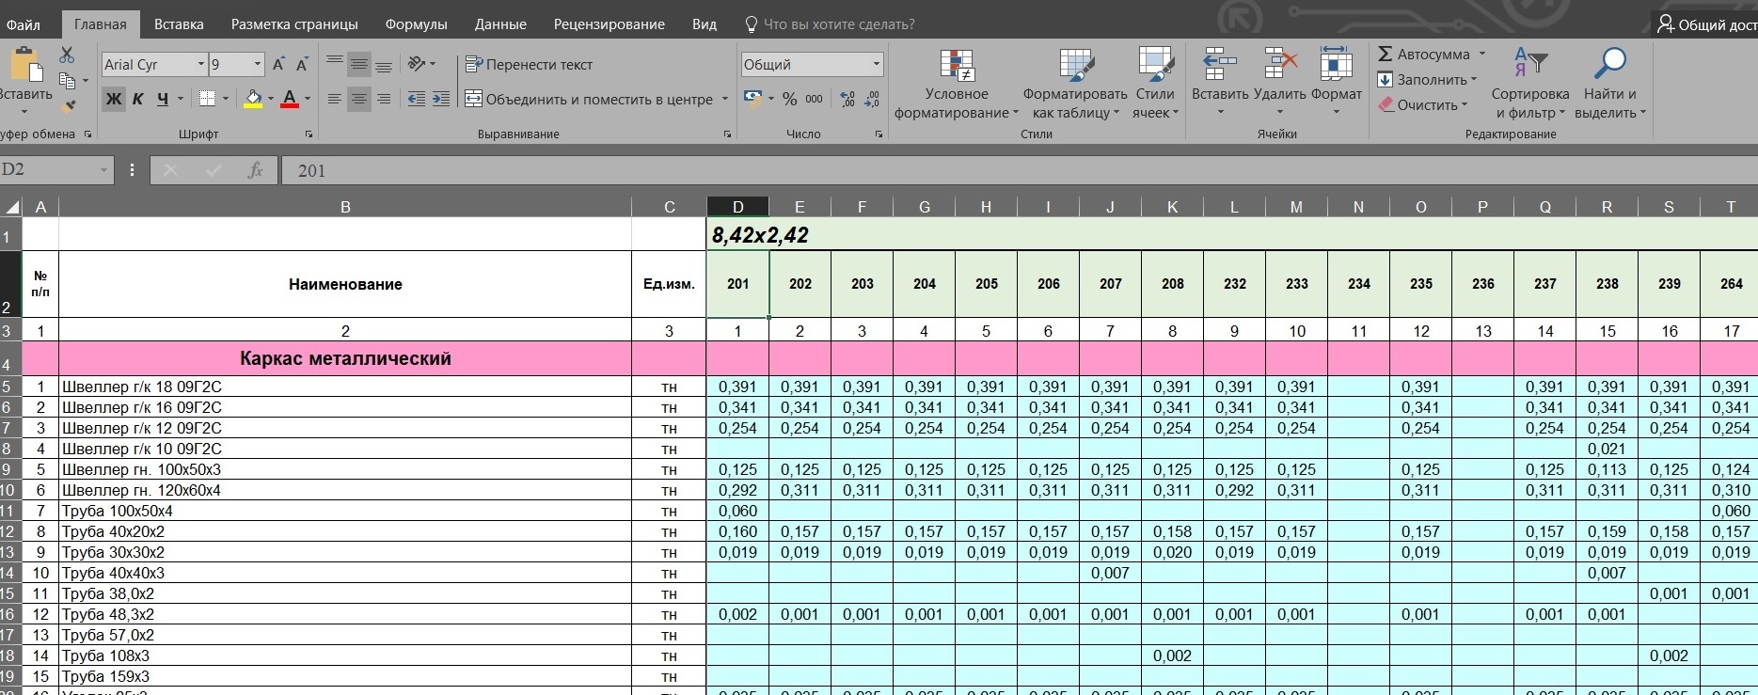Align text right

[384, 99]
